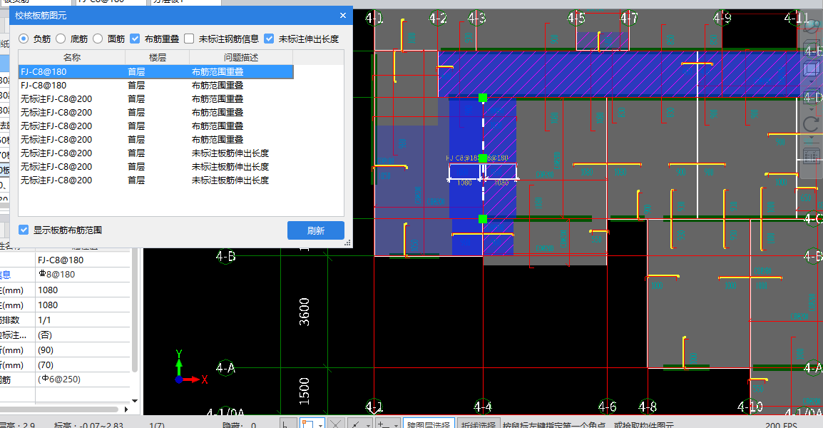This screenshot has width=823, height=428.
Task: Select the 底筋 radio option
Action: click(61, 39)
